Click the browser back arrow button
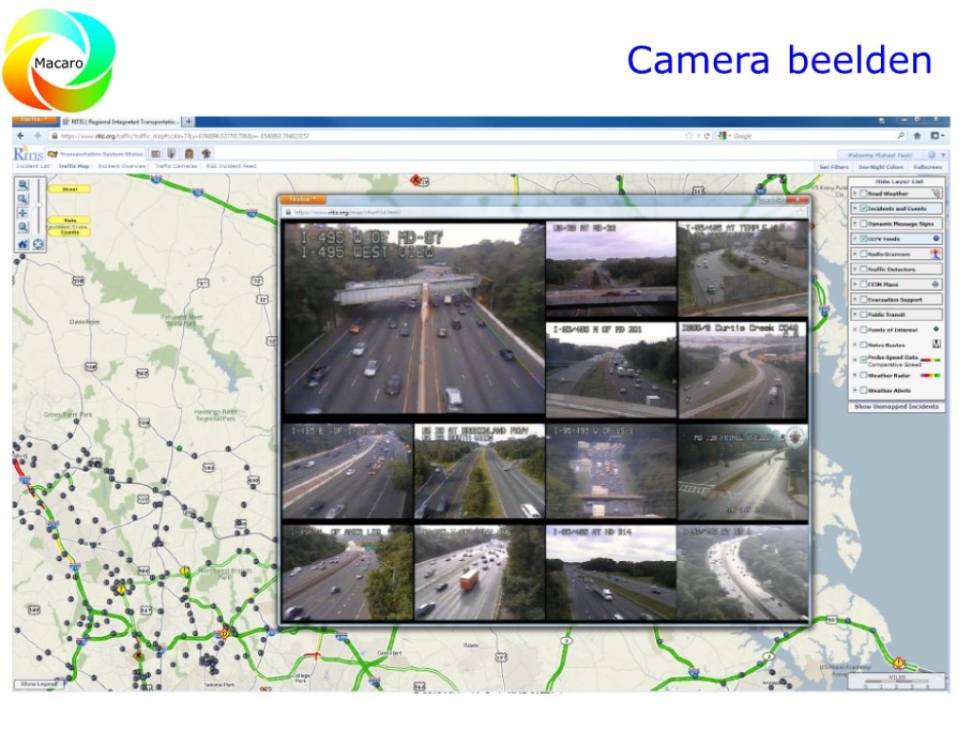Screen dimensions: 972x729 [22, 137]
